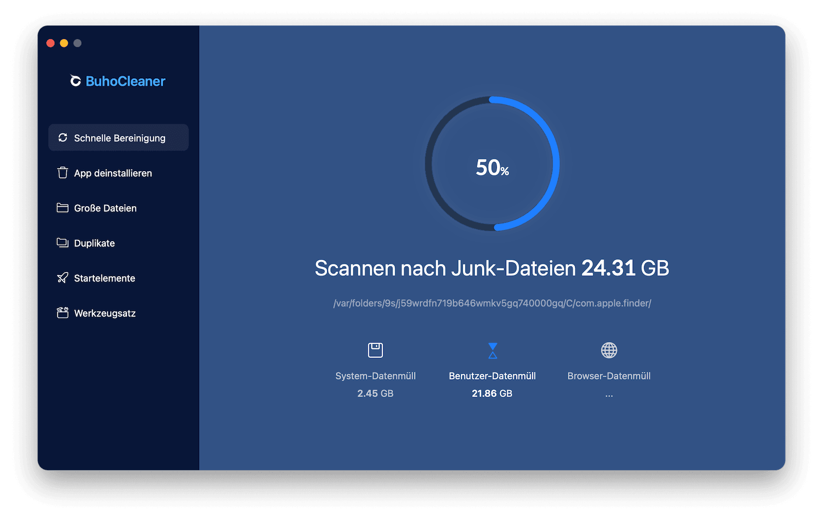Screen dimensions: 823x520
Task: Click the scanned folder path text
Action: [492, 303]
